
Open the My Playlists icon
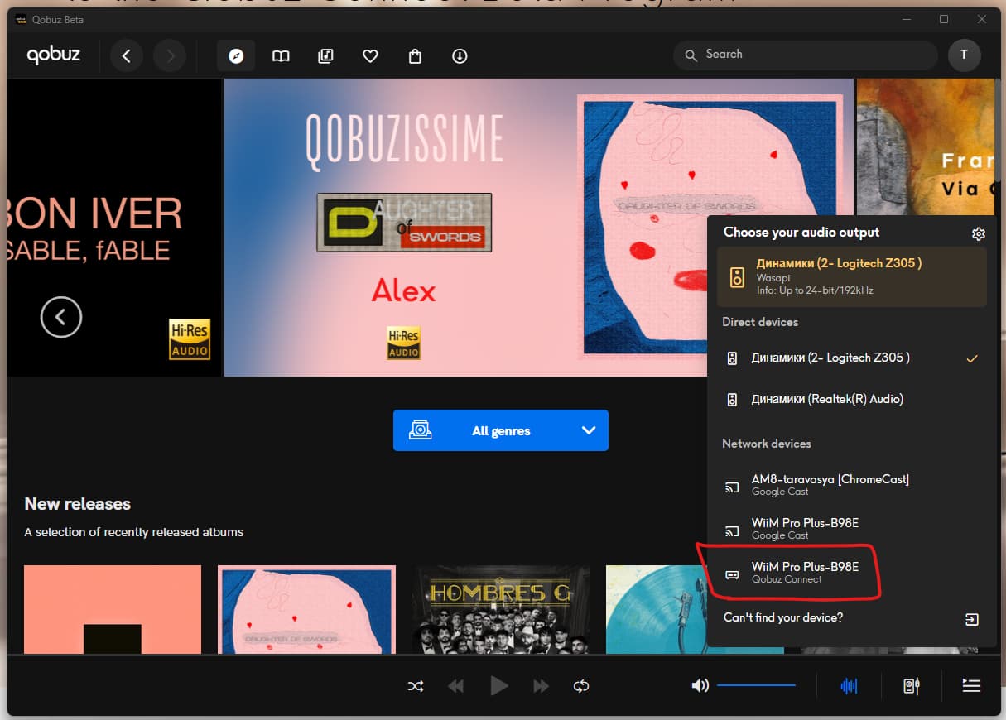click(x=325, y=55)
